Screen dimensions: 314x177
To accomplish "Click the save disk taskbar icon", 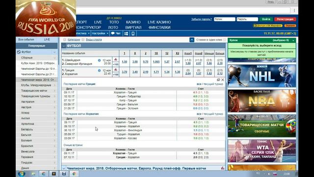I will [64, 174].
